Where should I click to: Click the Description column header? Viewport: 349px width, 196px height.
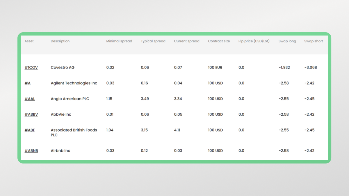point(60,41)
